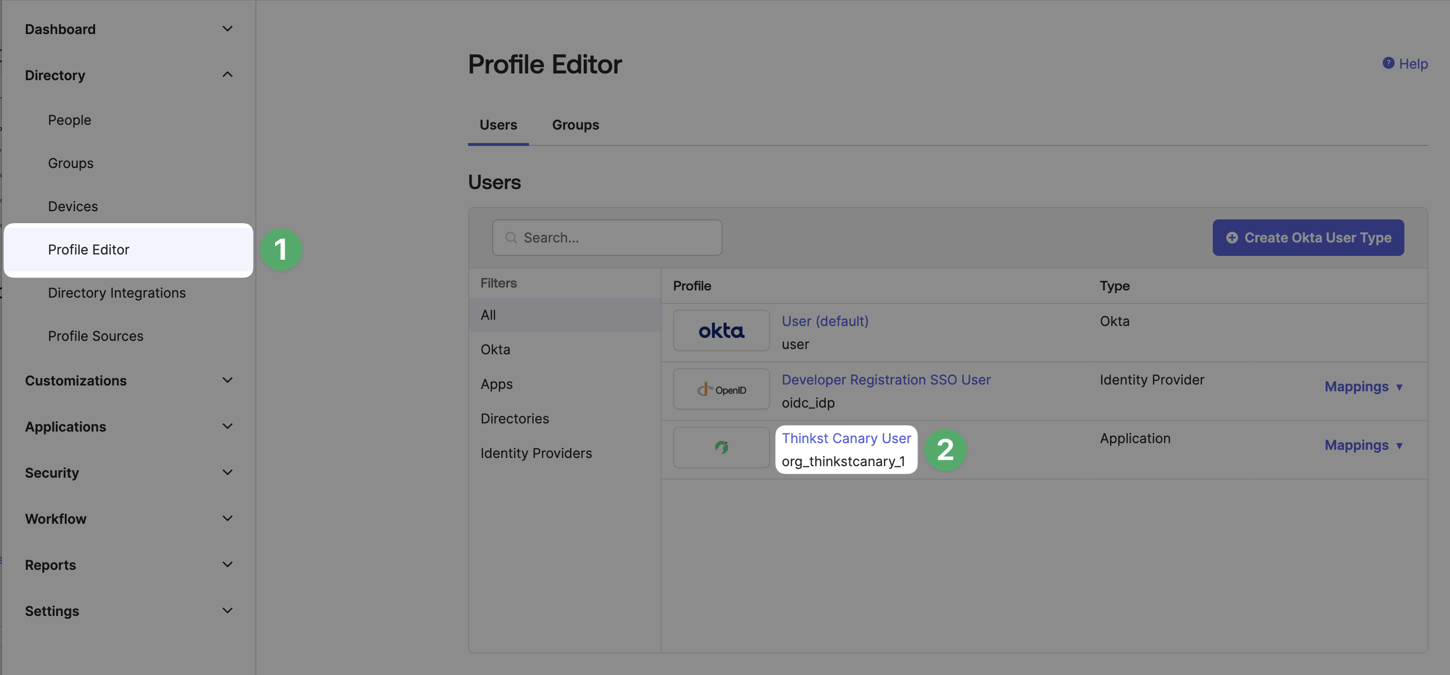
Task: Click the 'Okta' type cell for User (default)
Action: (x=1114, y=321)
